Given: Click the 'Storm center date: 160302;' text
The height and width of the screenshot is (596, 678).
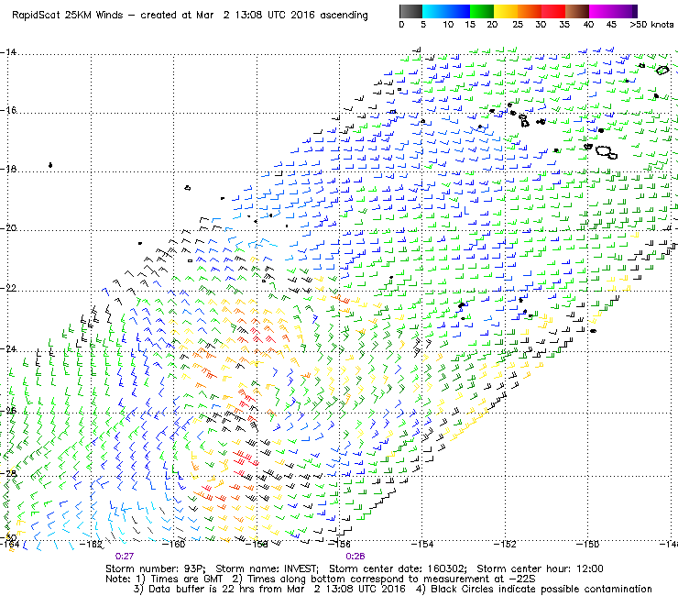Looking at the screenshot, I should (x=399, y=568).
